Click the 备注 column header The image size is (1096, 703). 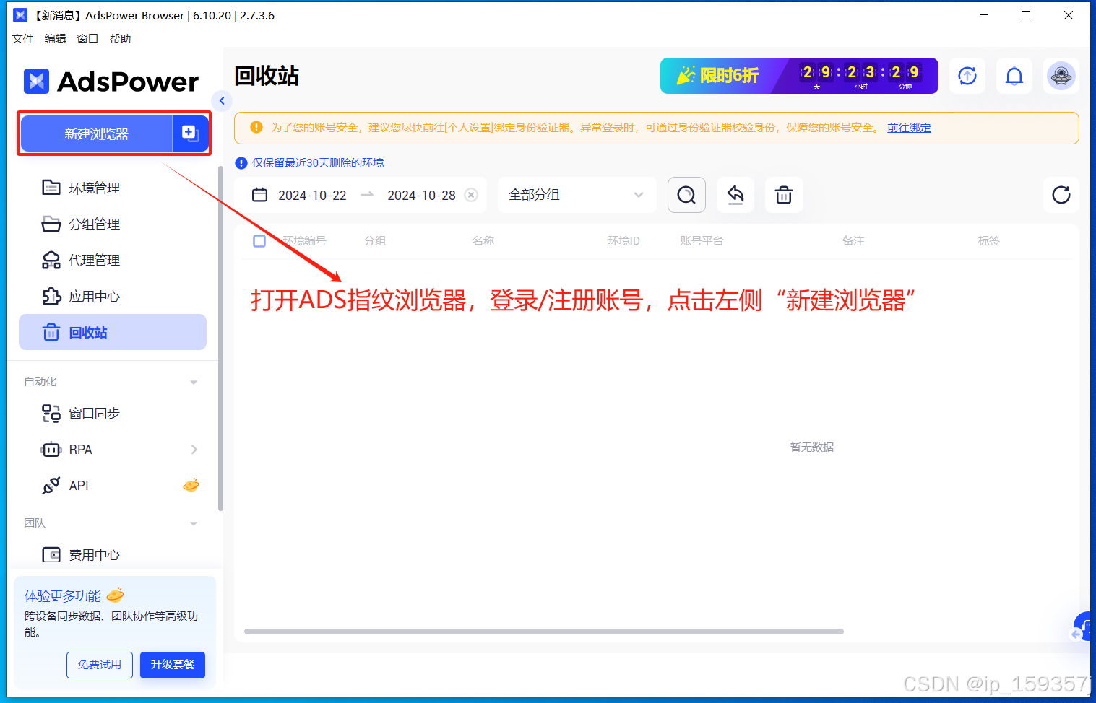[x=854, y=241]
